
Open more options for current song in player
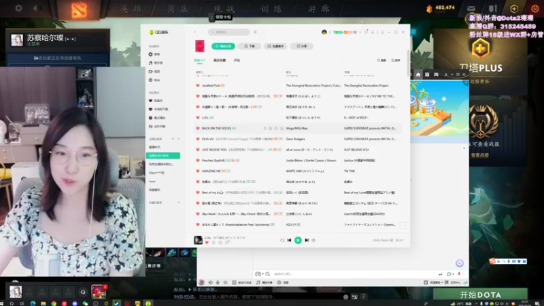220,243
